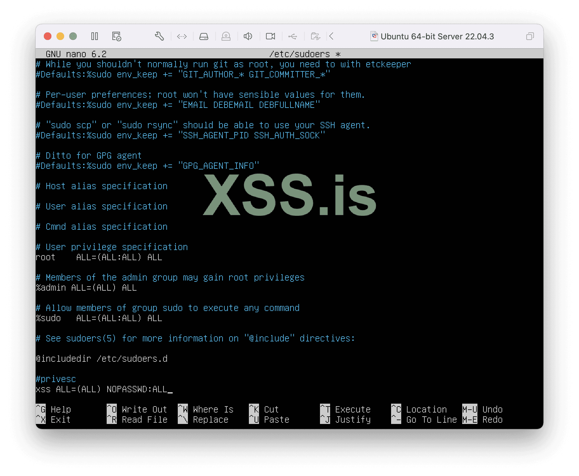This screenshot has width=579, height=476.
Task: Click the CD/DVD drive icon
Action: click(x=226, y=36)
